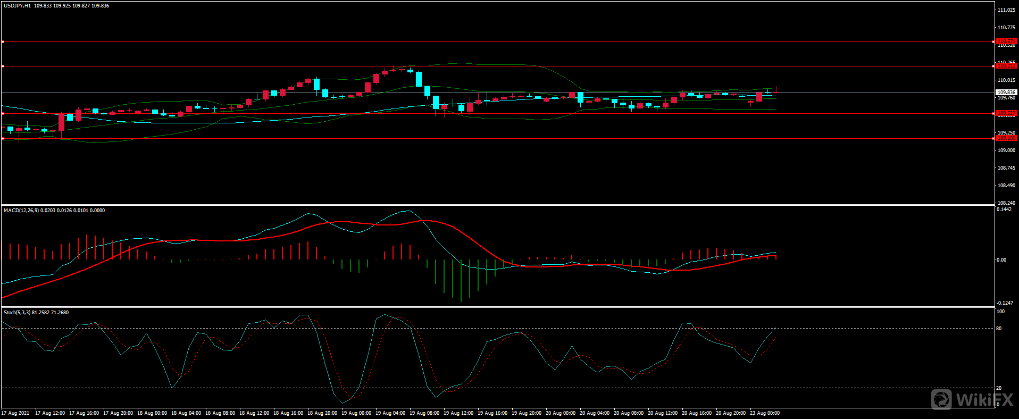The image size is (1019, 419).
Task: Click the red 110.212 price label
Action: [1006, 66]
